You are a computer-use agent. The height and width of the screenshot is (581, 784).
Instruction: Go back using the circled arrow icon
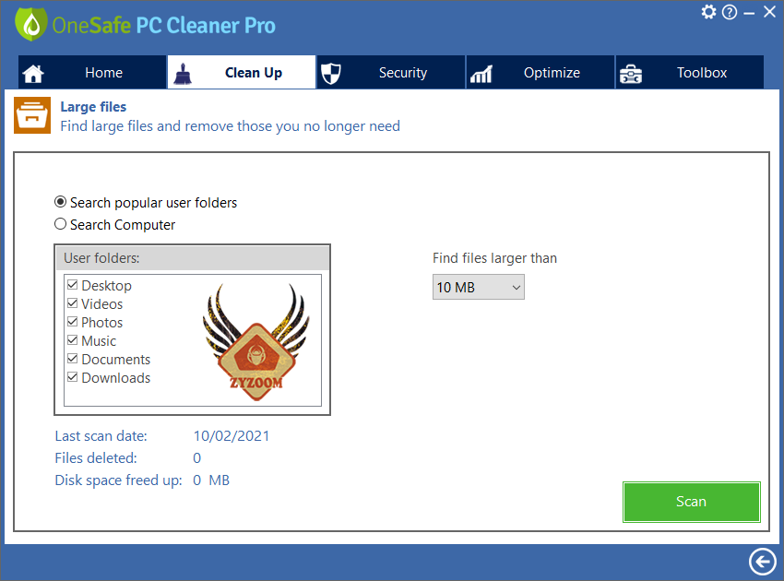(x=763, y=561)
